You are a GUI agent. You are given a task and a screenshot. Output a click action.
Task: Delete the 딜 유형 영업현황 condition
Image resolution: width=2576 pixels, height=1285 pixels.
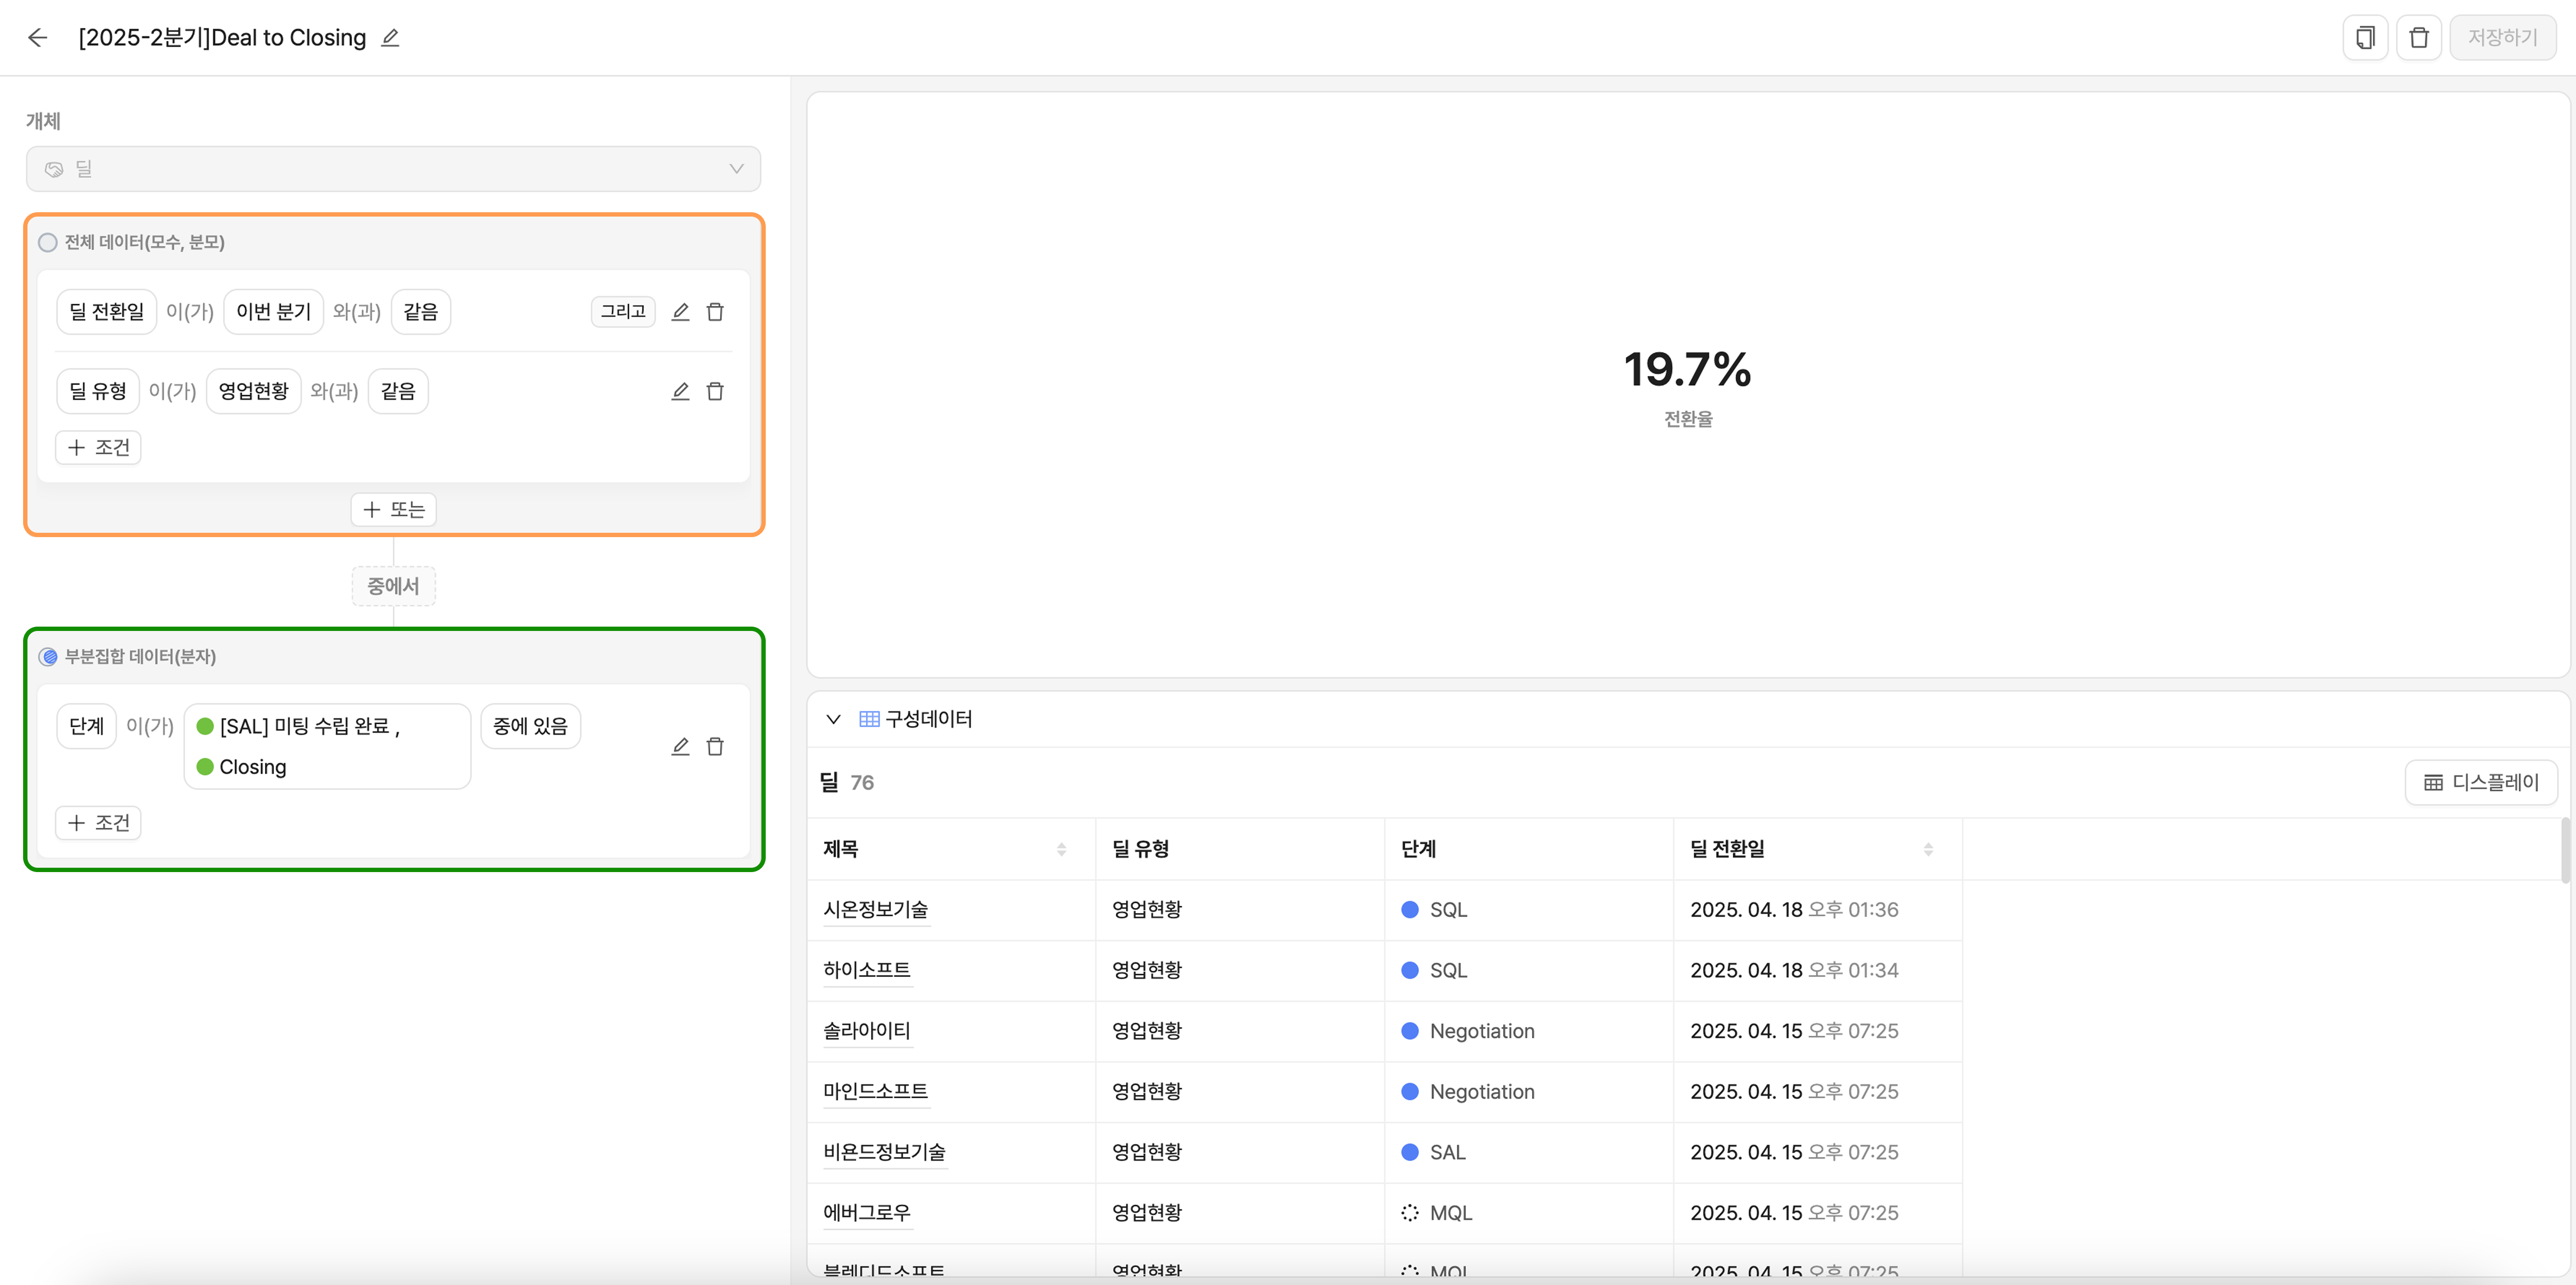(715, 391)
